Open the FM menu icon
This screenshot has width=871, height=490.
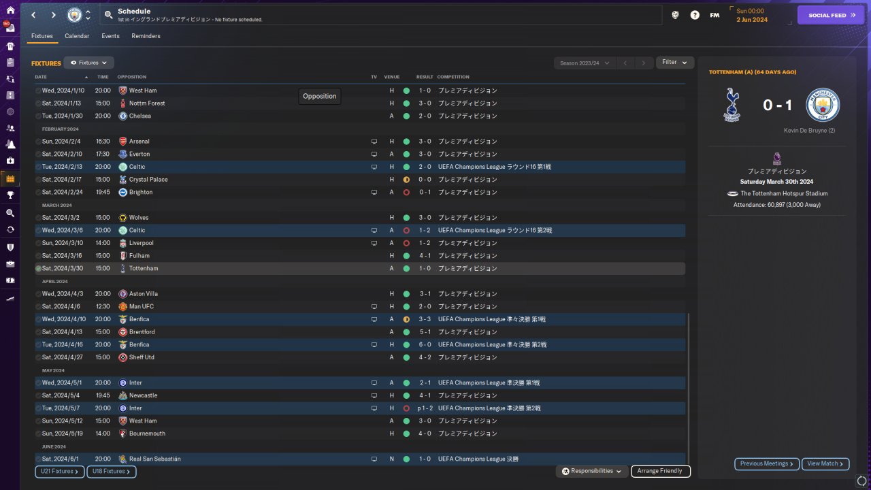714,15
